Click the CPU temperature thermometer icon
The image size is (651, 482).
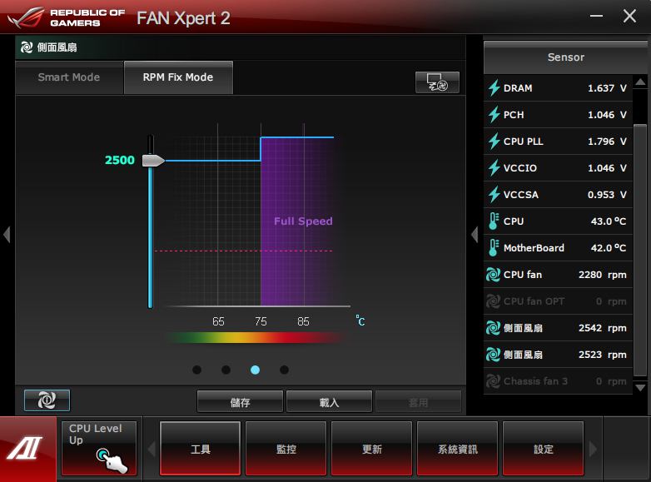(x=493, y=221)
